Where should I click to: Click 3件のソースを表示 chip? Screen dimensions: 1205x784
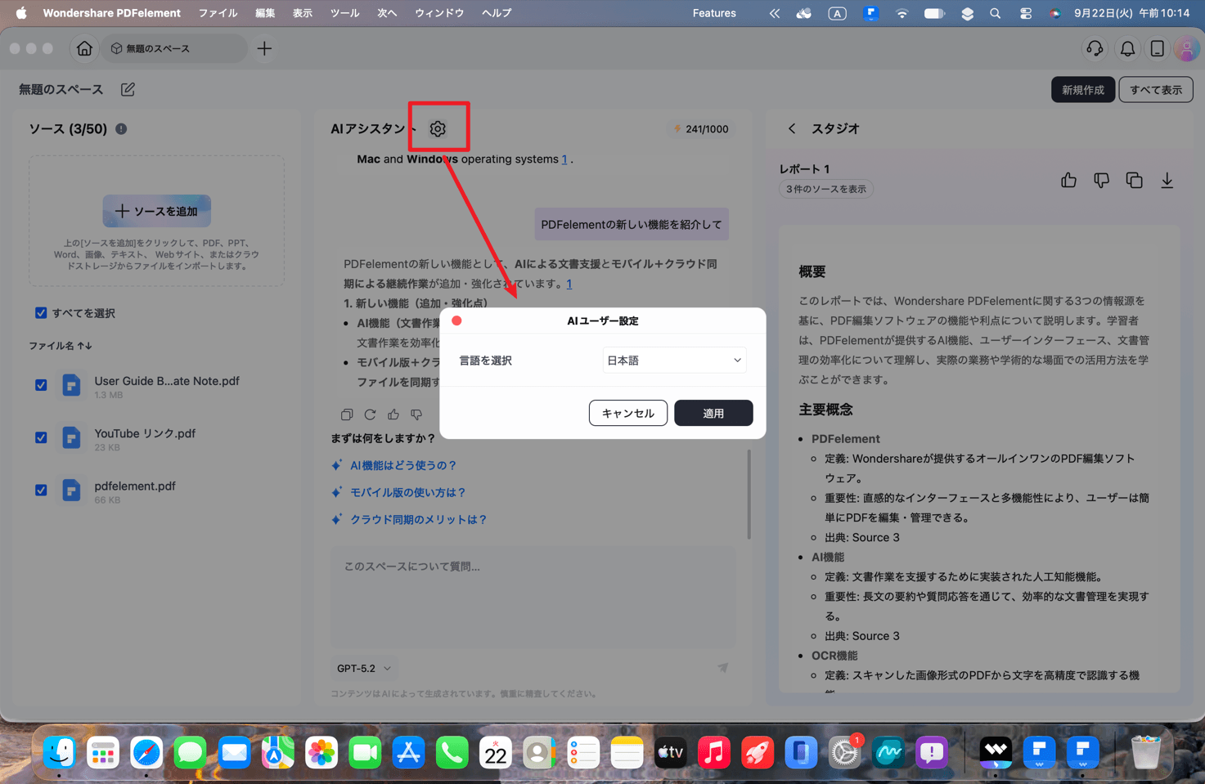pos(826,189)
